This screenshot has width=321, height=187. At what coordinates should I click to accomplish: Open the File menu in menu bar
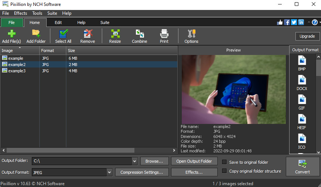point(6,13)
